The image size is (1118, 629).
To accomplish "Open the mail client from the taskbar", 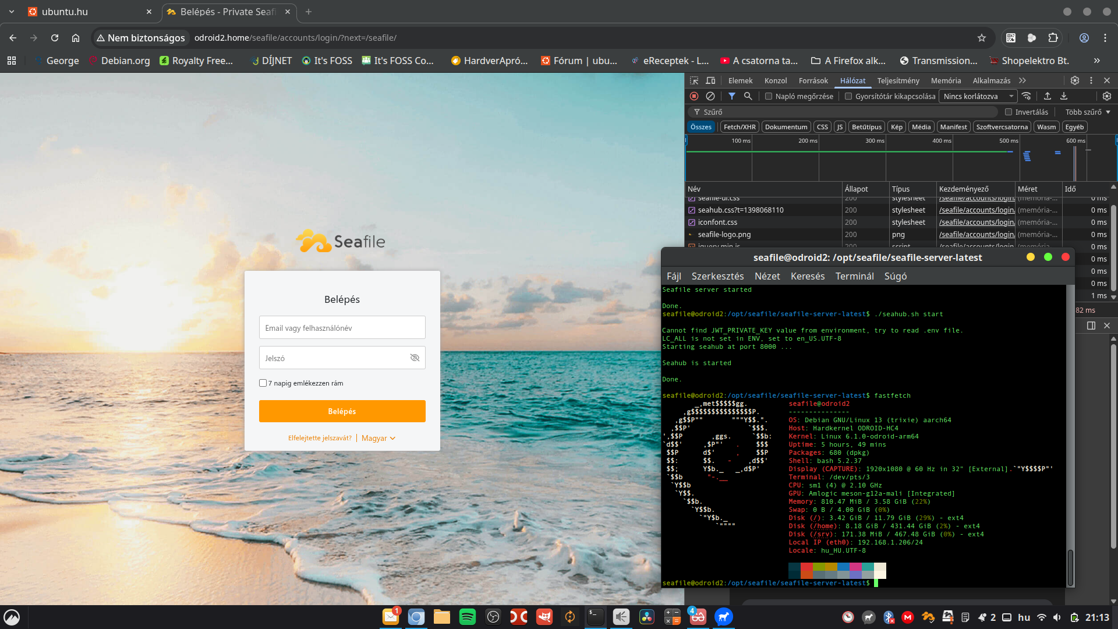I will pyautogui.click(x=391, y=617).
